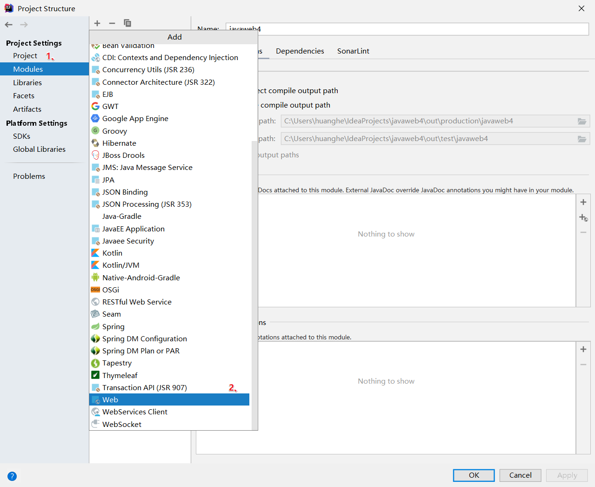Select the Kotlin/JVM icon
This screenshot has height=487, width=595.
95,265
